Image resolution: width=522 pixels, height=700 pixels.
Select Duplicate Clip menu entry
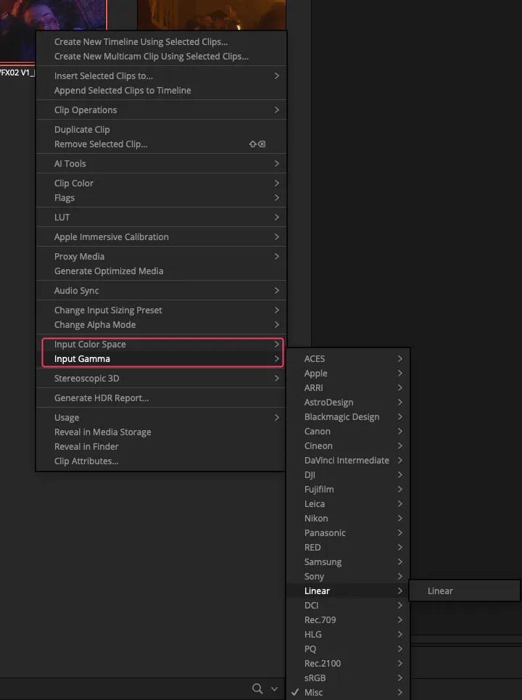pos(82,129)
